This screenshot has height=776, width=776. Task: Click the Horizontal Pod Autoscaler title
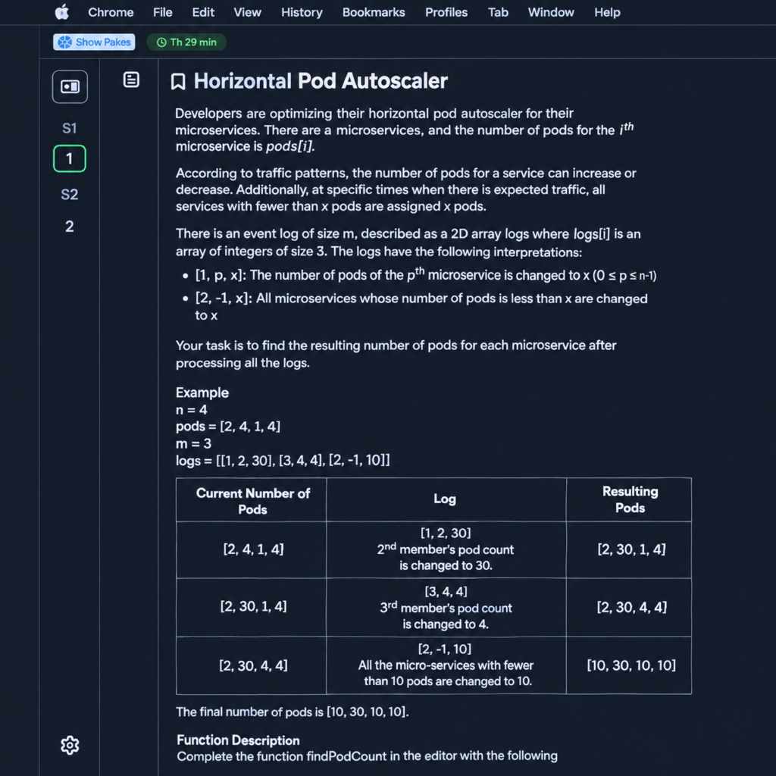[x=321, y=81]
